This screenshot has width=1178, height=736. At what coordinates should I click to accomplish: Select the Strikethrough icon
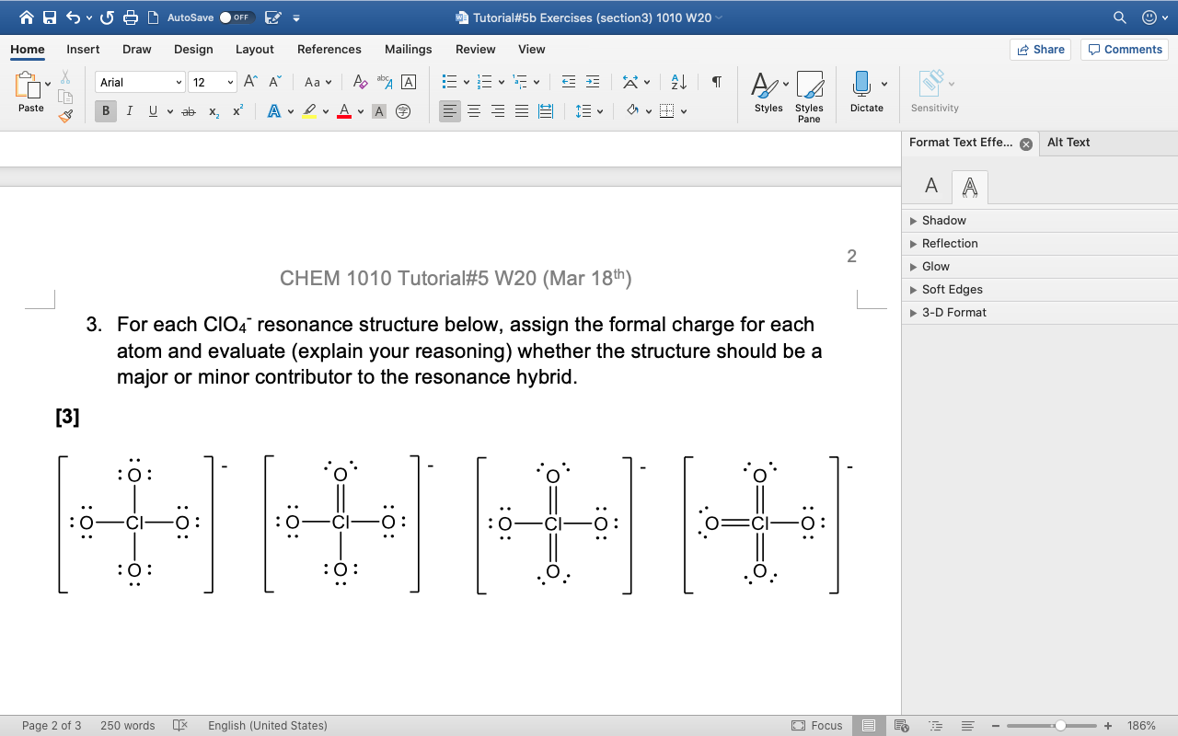[188, 110]
